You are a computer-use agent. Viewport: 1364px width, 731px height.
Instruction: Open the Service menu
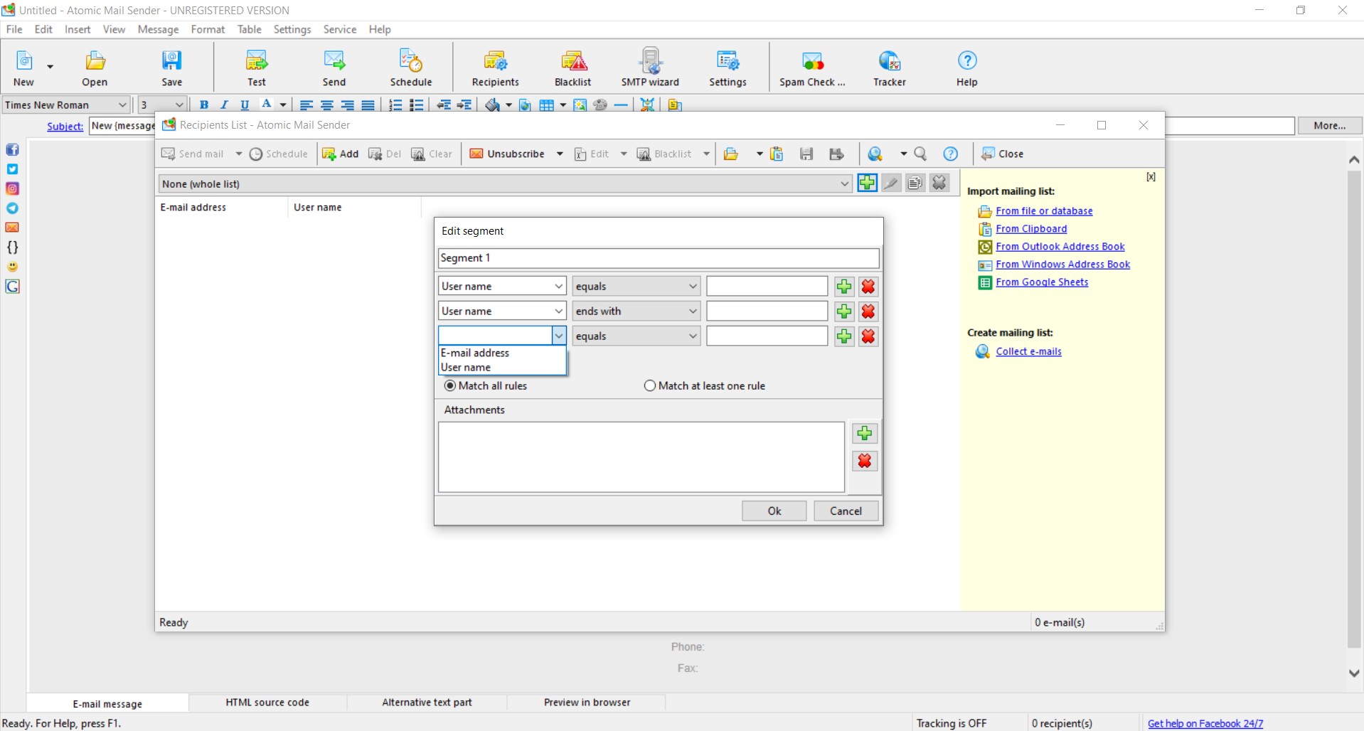[x=339, y=29]
